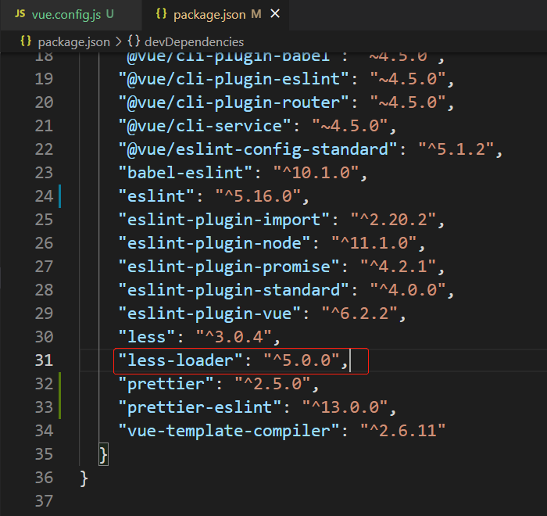This screenshot has height=516, width=547.
Task: Click the green gutter marker on line 33
Action: click(x=59, y=407)
